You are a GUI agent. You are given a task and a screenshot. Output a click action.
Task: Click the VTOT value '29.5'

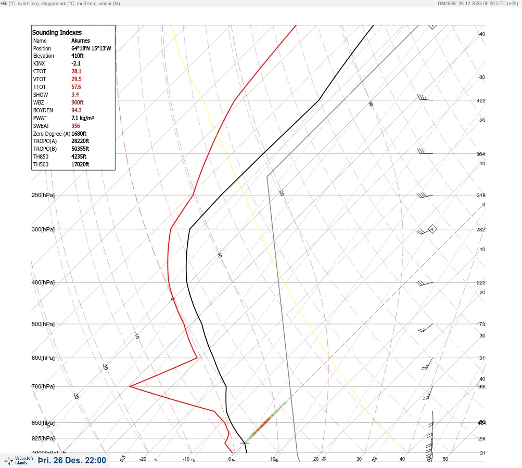[x=76, y=79]
